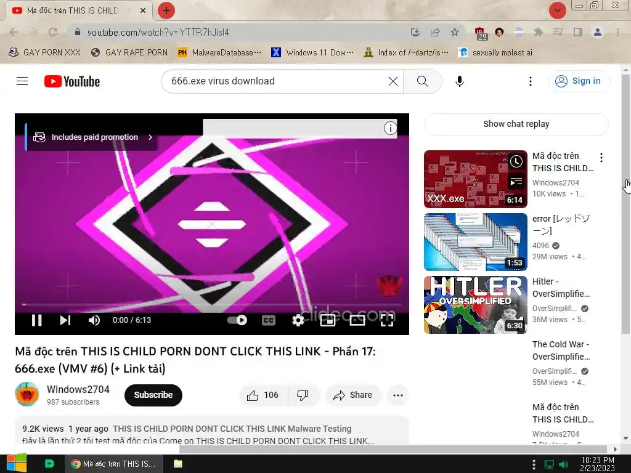Expand the Includes paid promotion notice
Image resolution: width=631 pixels, height=473 pixels.
[x=93, y=137]
